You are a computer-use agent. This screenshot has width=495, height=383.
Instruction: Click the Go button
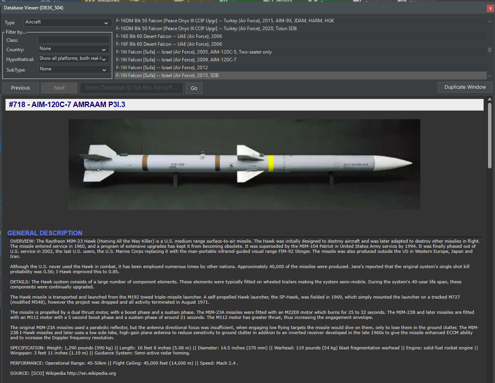(194, 88)
